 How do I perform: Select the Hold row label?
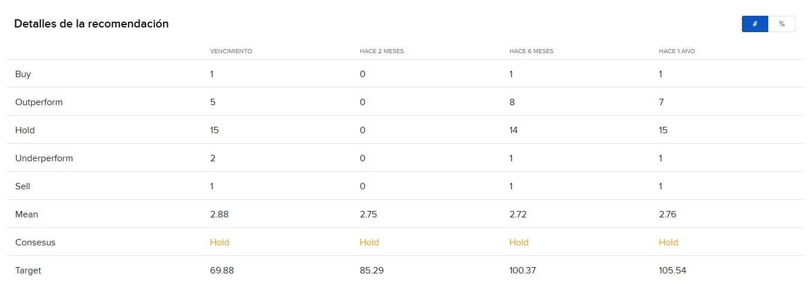tap(25, 130)
